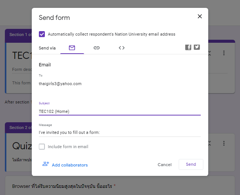The height and width of the screenshot is (195, 240).
Task: Focus the Subject field with TEC102 (Home)
Action: point(120,111)
